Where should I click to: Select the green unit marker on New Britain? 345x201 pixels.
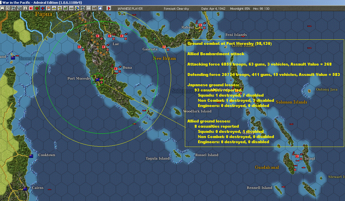(x=154, y=39)
